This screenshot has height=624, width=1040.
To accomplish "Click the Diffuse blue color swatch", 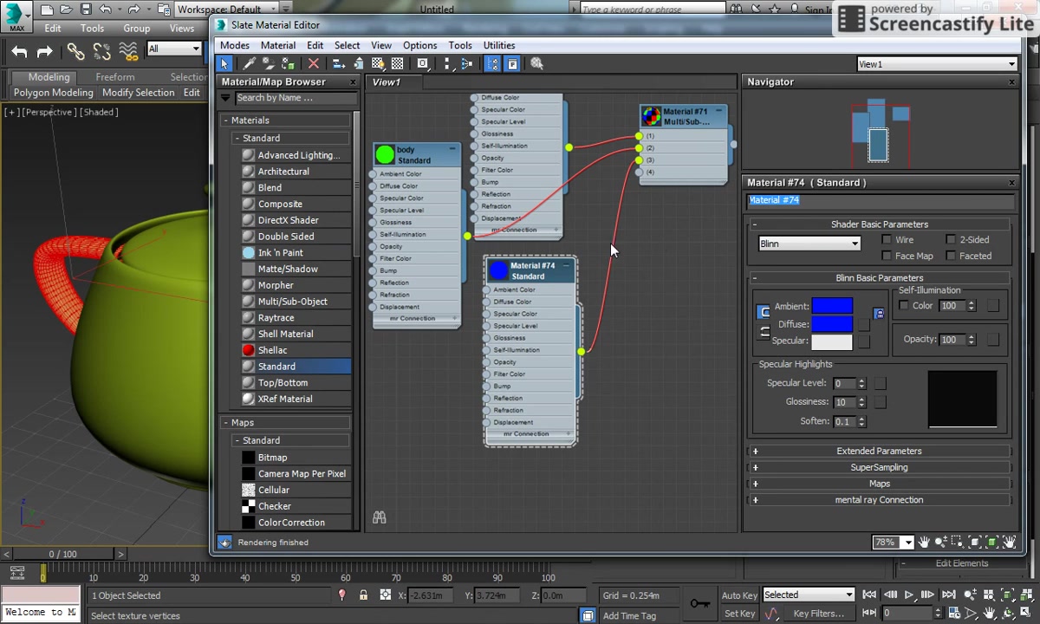I will (831, 324).
